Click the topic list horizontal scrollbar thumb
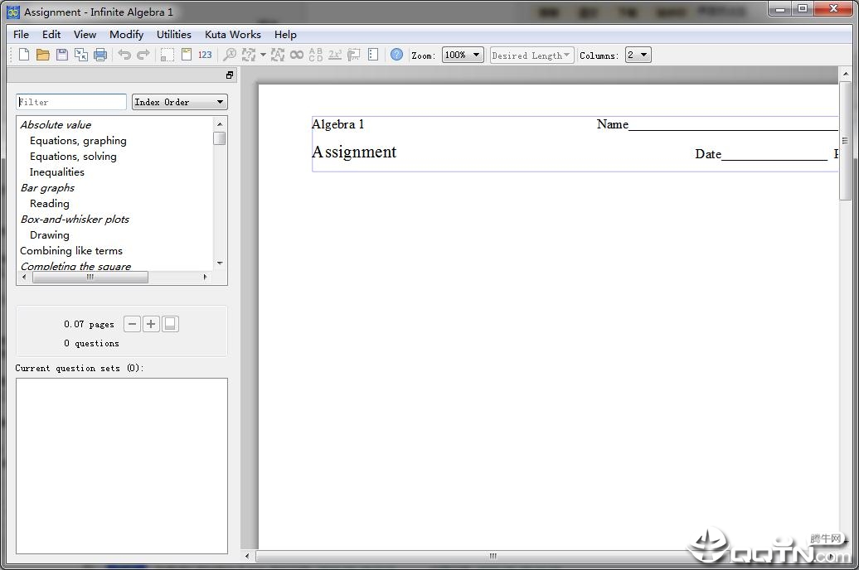 point(90,277)
